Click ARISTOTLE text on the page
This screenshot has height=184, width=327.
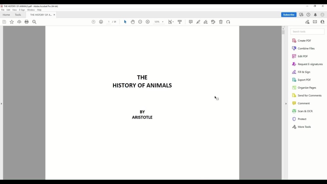[x=142, y=117]
